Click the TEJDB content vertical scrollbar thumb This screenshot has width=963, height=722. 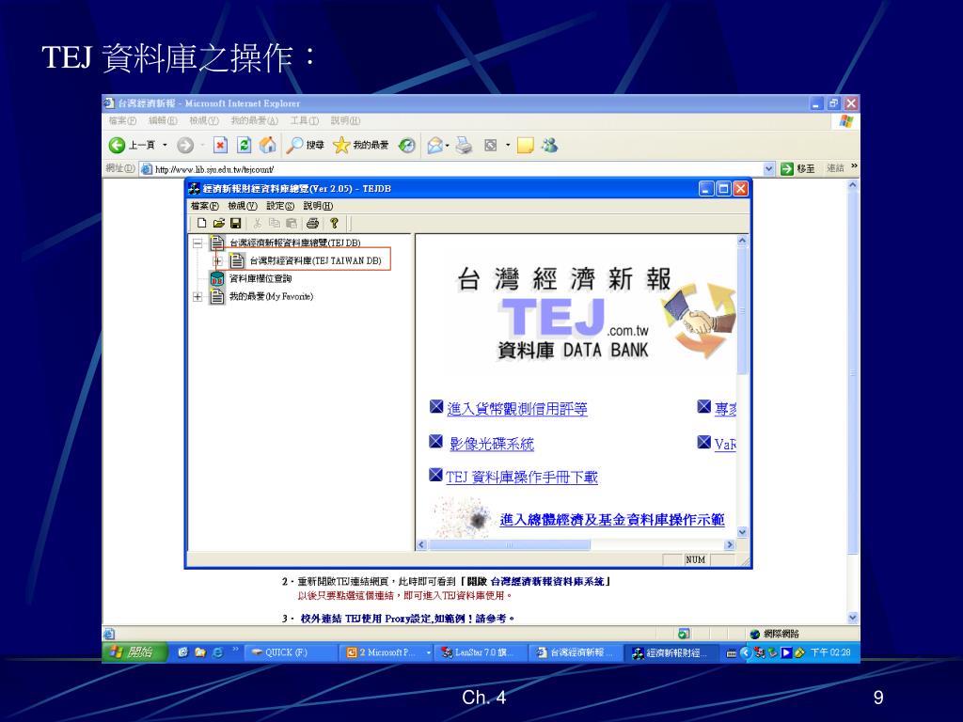click(743, 310)
